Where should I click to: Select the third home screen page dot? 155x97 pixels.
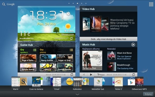[x=78, y=3]
